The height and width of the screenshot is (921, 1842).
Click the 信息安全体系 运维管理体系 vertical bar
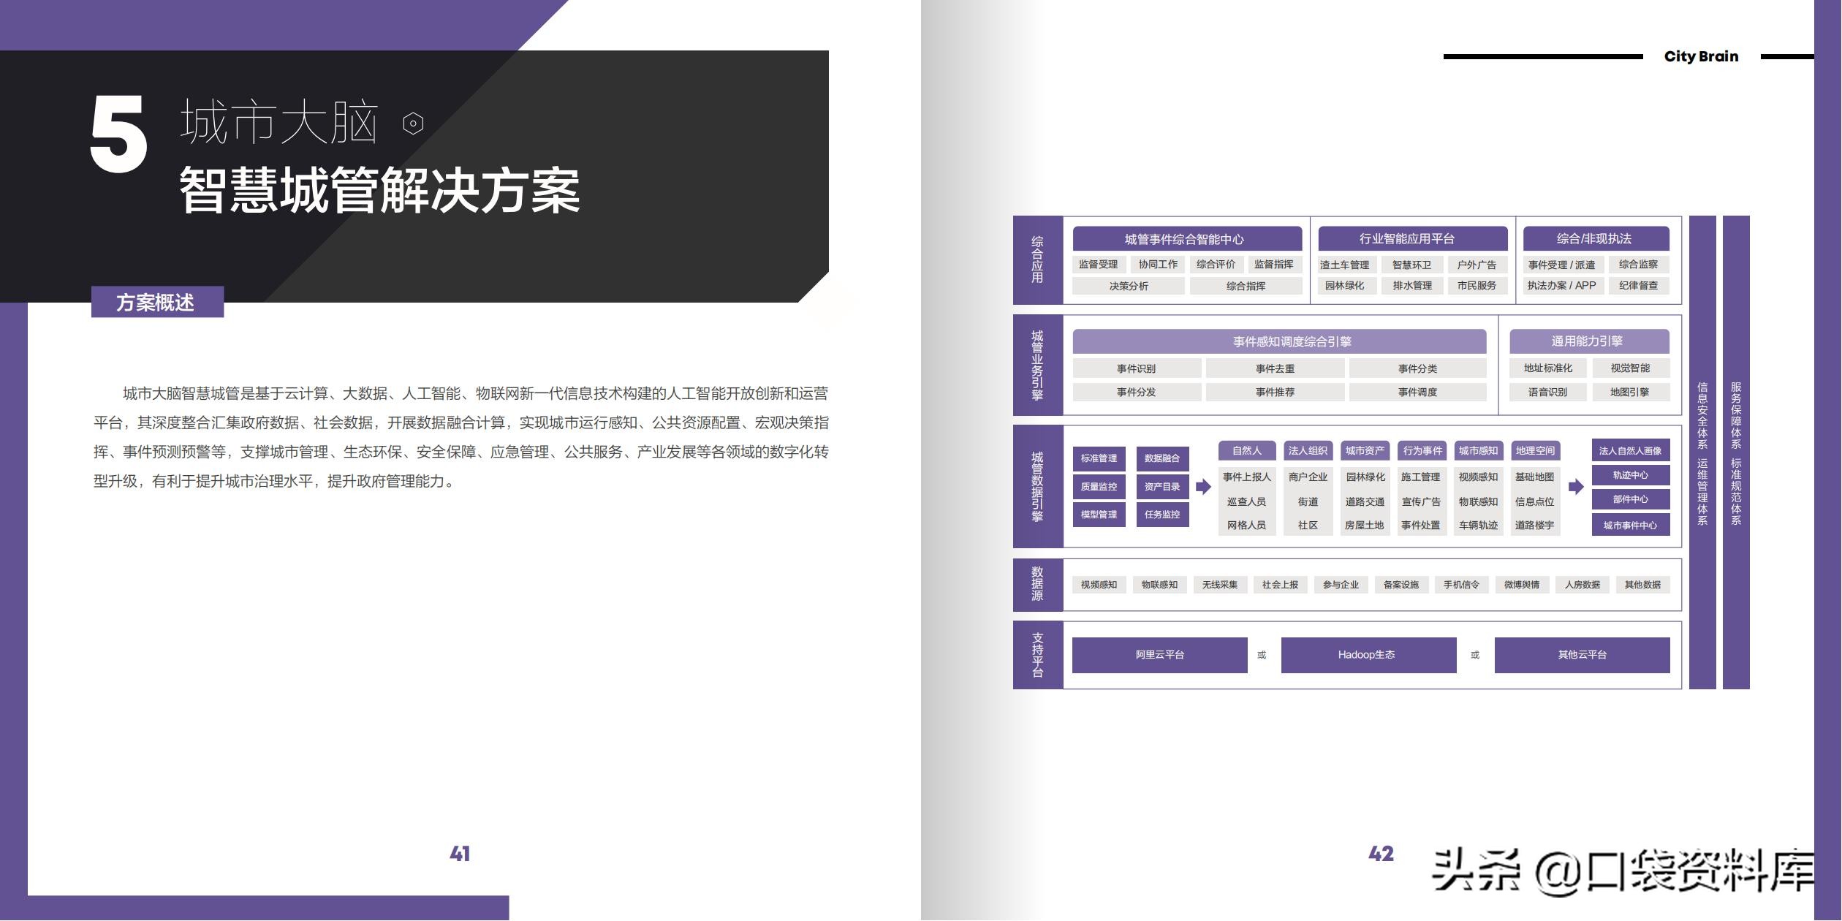[1702, 452]
